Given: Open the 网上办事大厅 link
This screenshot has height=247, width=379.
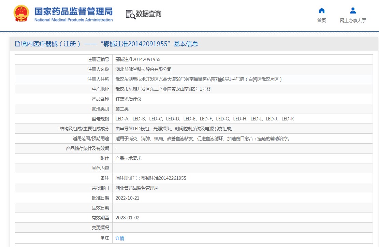Looking at the screenshot, I should point(353,20).
